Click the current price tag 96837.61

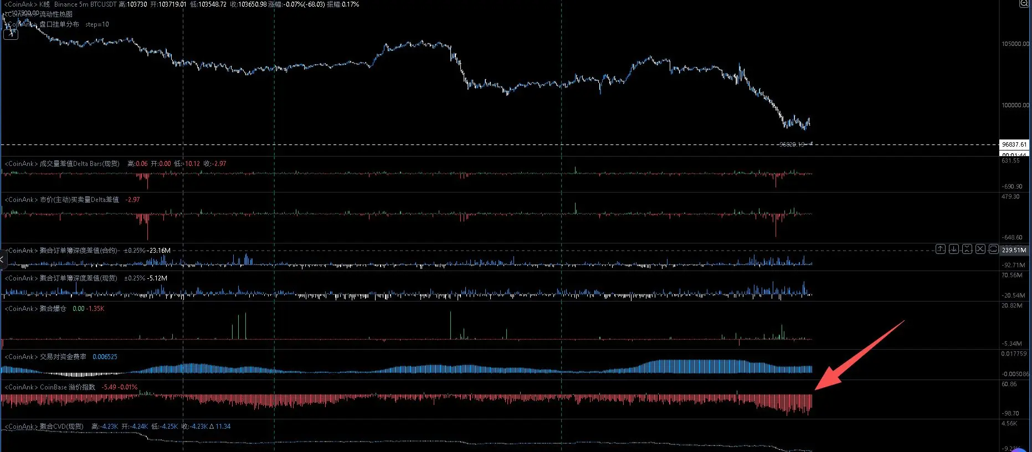[1014, 144]
